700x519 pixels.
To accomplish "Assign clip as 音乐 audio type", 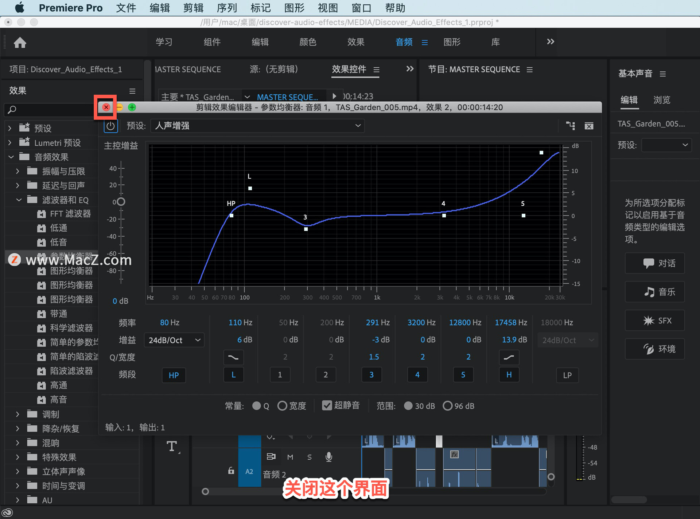I will (x=655, y=292).
